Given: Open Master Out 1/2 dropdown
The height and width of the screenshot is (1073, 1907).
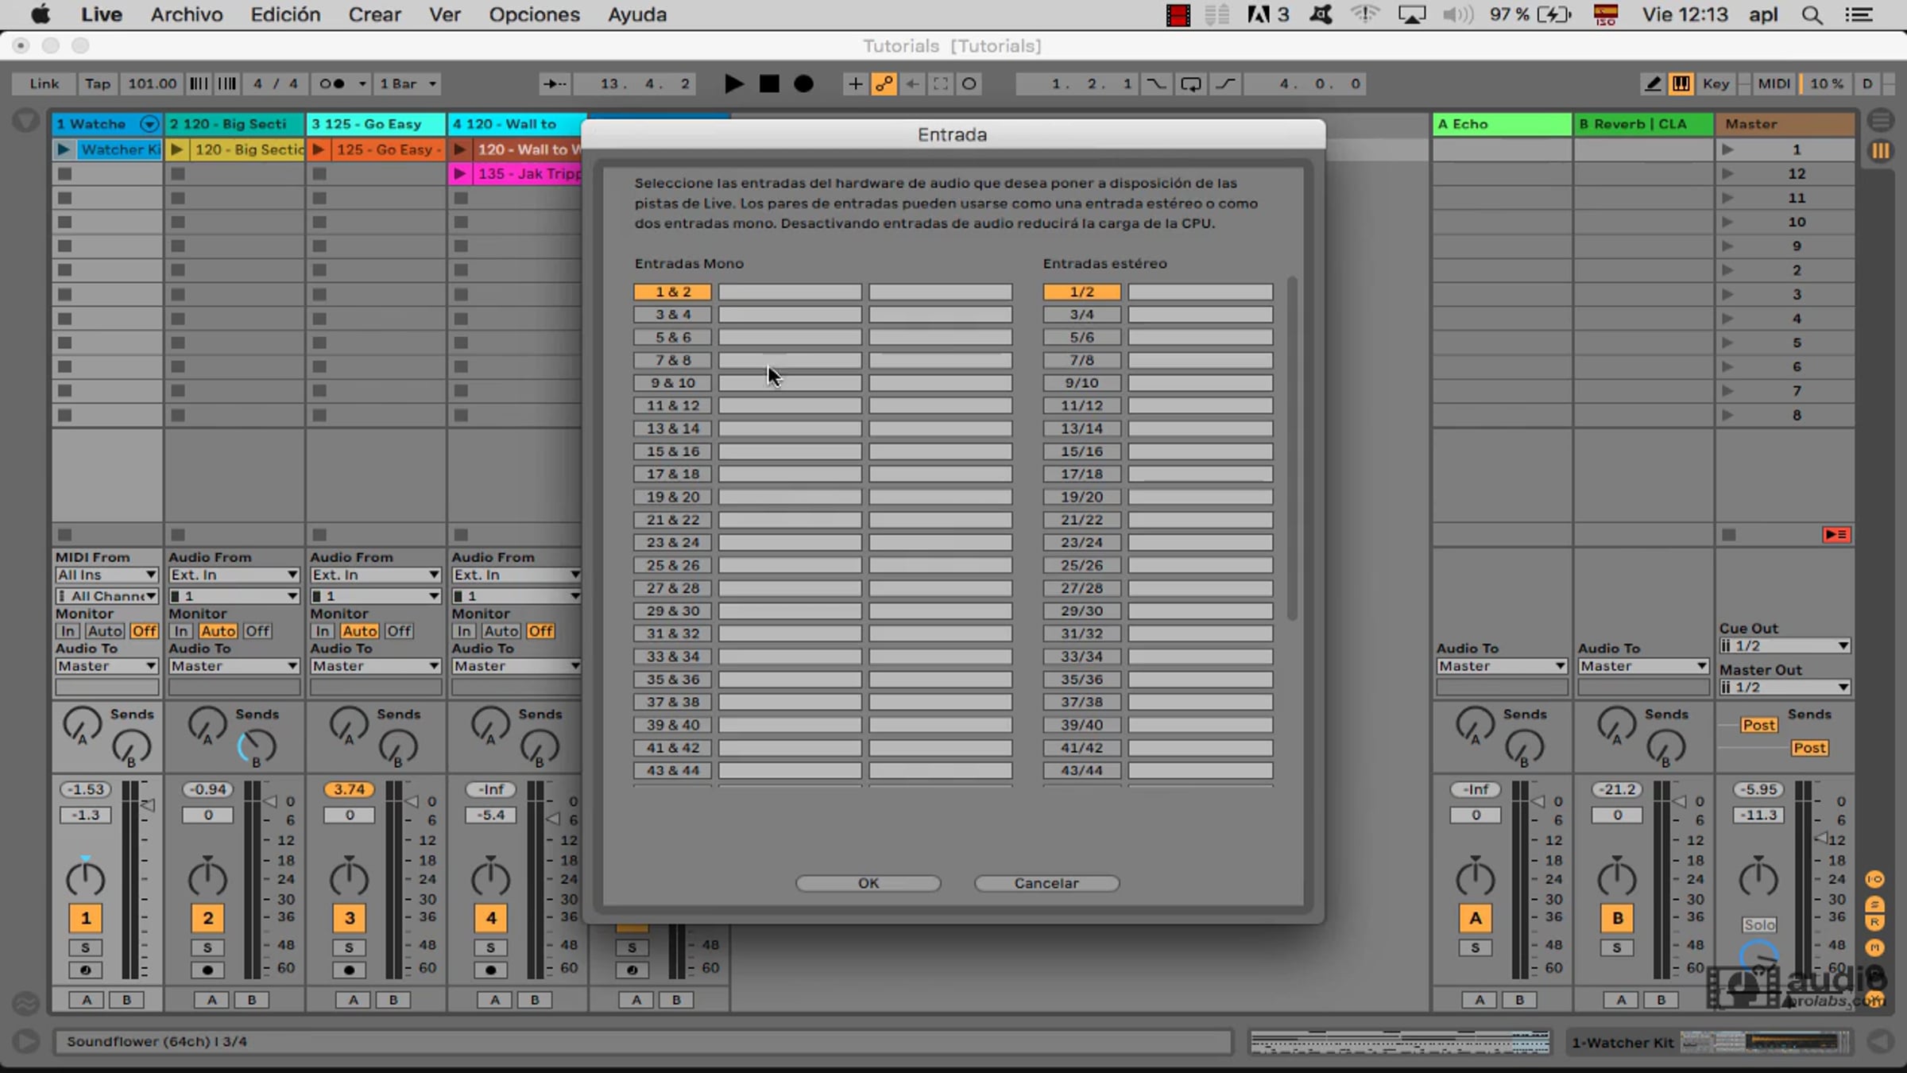Looking at the screenshot, I should 1785,688.
